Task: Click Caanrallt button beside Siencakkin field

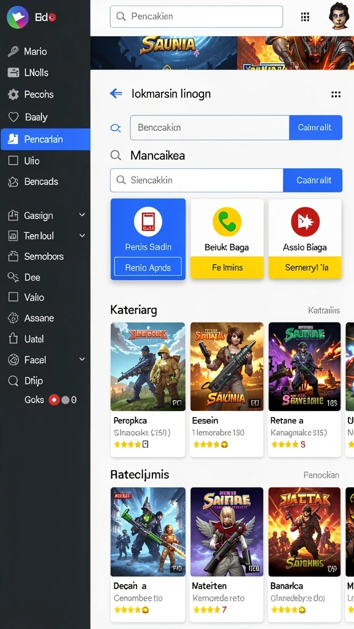Action: click(x=313, y=180)
